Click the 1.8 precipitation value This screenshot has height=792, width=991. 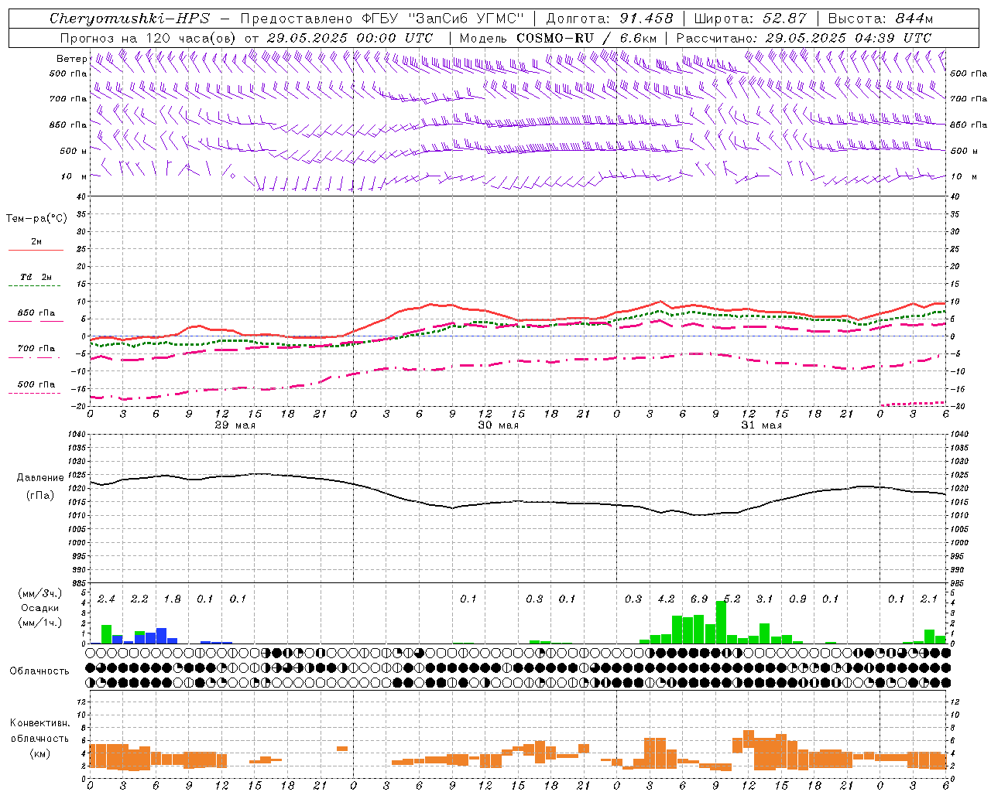coord(172,599)
